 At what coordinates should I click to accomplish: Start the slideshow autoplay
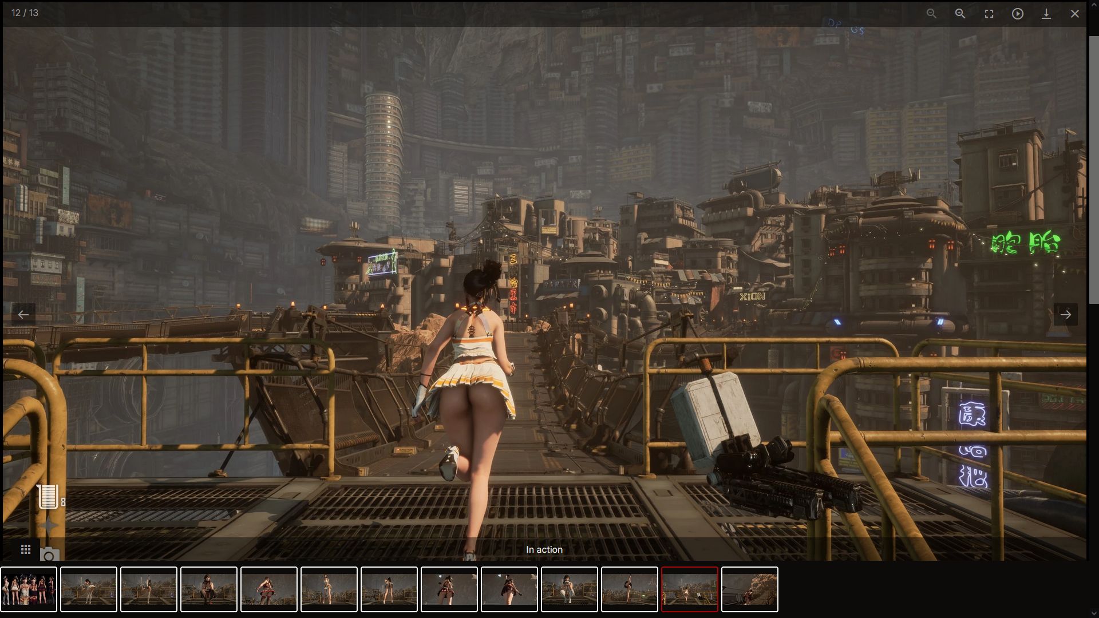(x=1017, y=14)
